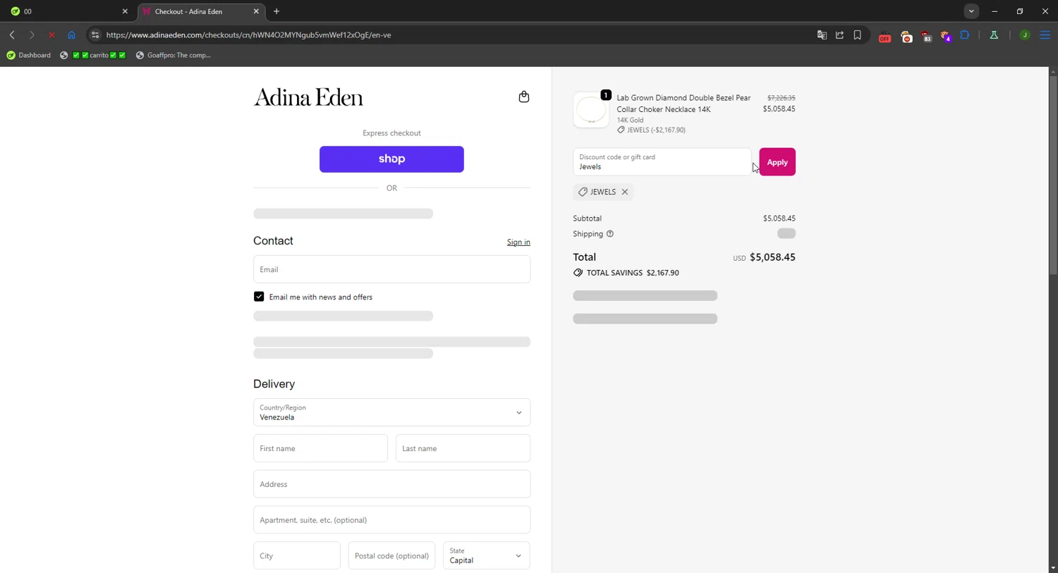
Task: Expand the Country/Region Venezuela dropdown
Action: [391, 412]
